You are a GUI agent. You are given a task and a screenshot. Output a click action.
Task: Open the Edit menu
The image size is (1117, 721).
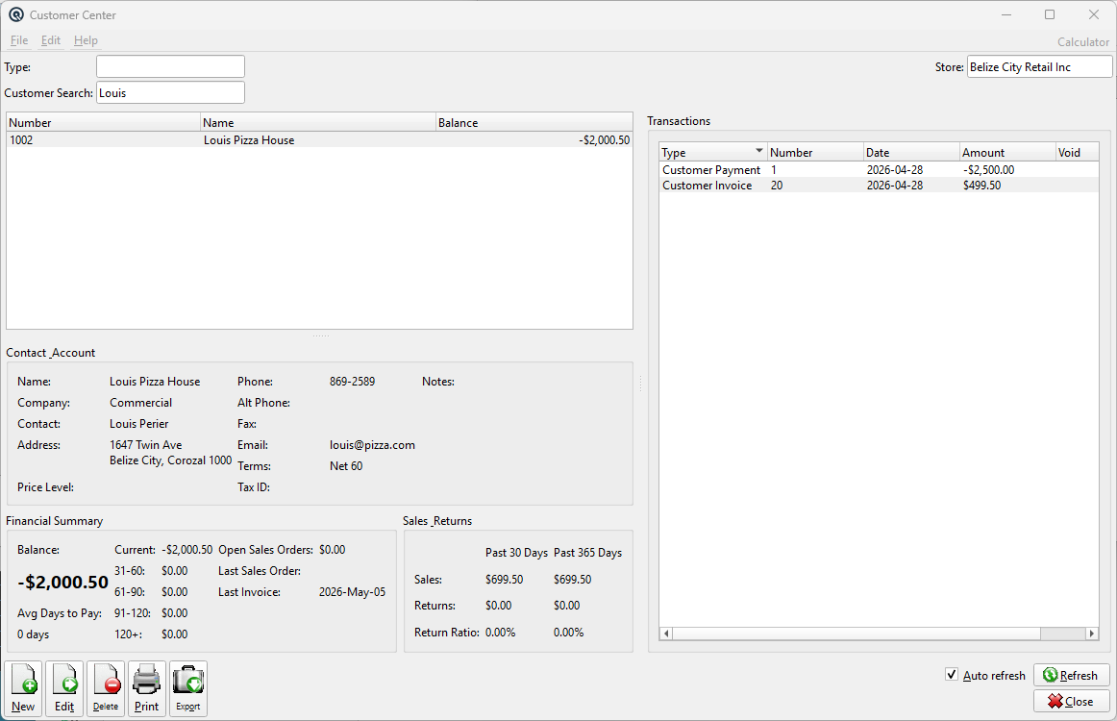tap(51, 40)
